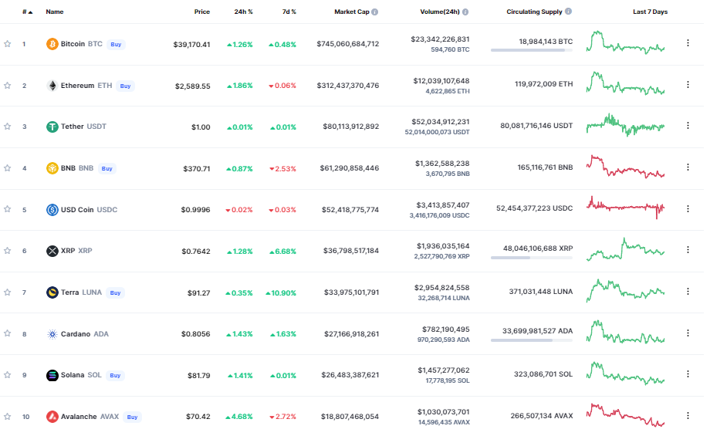Click XRP circulating supply progress bar
The height and width of the screenshot is (436, 710).
(x=532, y=258)
